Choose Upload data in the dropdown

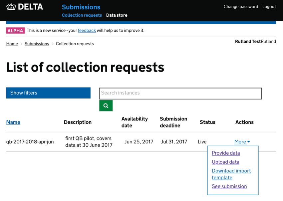pyautogui.click(x=225, y=162)
